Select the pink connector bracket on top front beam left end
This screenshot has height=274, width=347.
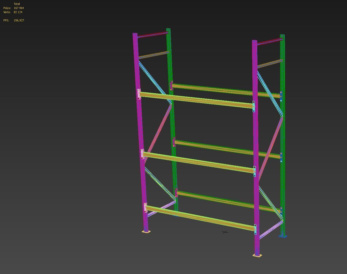139,94
